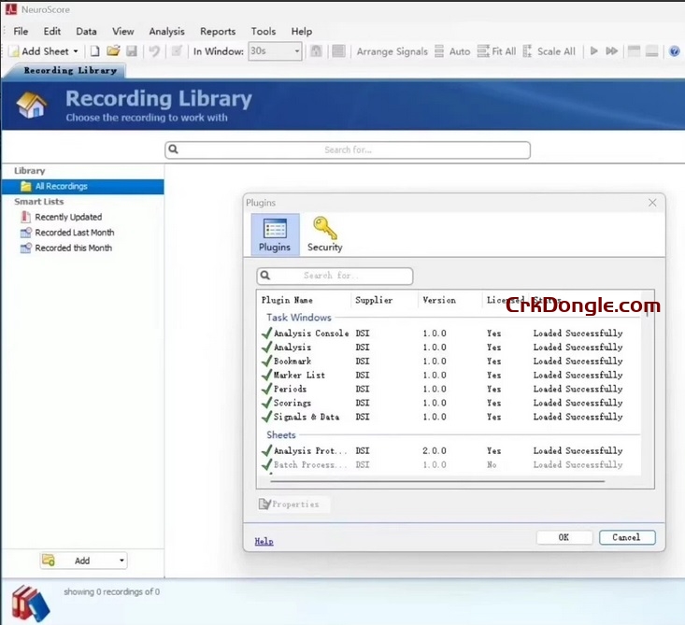Click the Fast forward toolbar icon
The width and height of the screenshot is (685, 625).
tap(611, 51)
